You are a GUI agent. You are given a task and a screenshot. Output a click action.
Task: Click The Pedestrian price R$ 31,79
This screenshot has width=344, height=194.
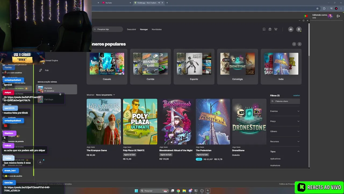218,159
